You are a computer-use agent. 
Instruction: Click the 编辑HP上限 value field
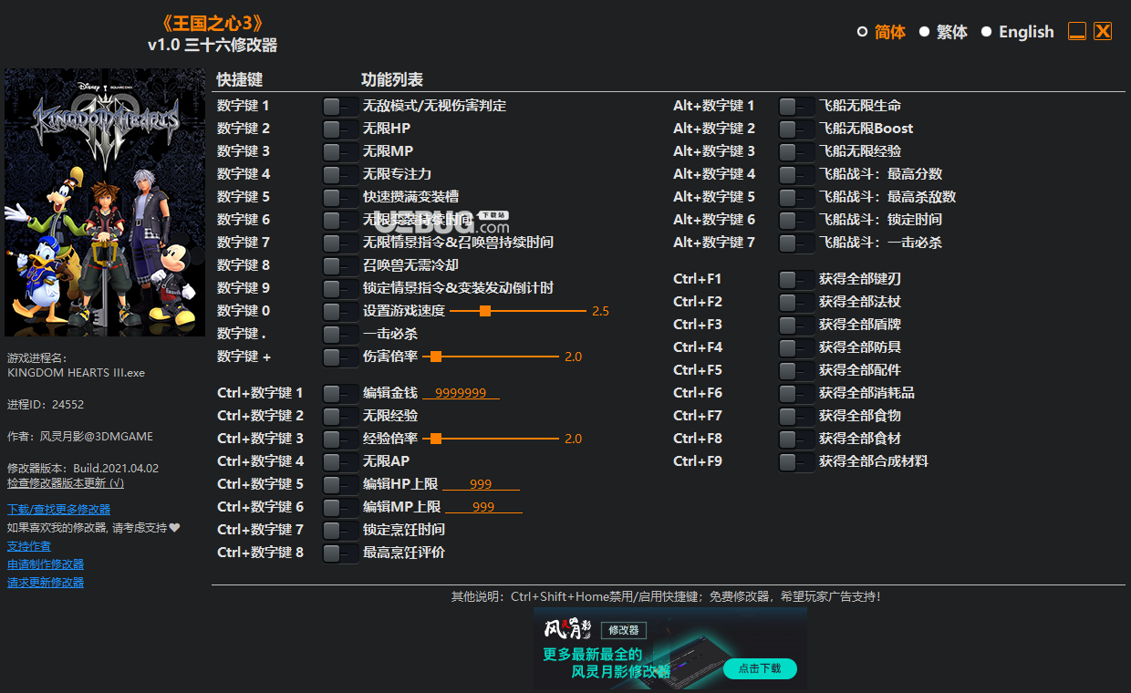pyautogui.click(x=481, y=484)
